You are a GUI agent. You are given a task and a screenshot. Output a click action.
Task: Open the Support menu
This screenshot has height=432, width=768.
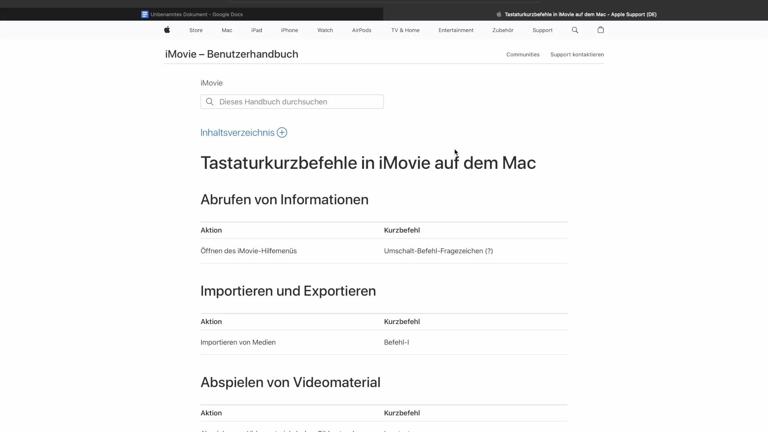click(x=542, y=30)
